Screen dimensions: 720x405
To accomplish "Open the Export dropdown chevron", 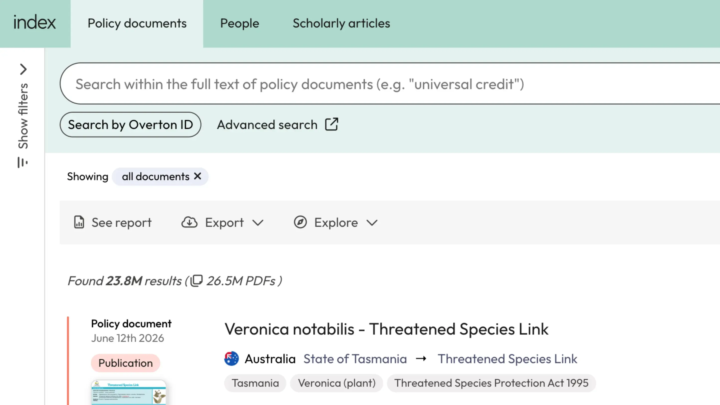I will pos(258,223).
